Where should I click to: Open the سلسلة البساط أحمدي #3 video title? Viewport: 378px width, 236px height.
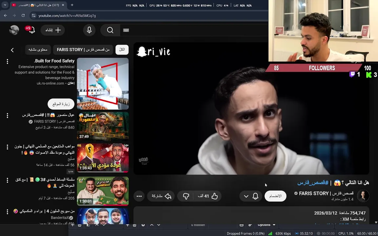[45, 183]
